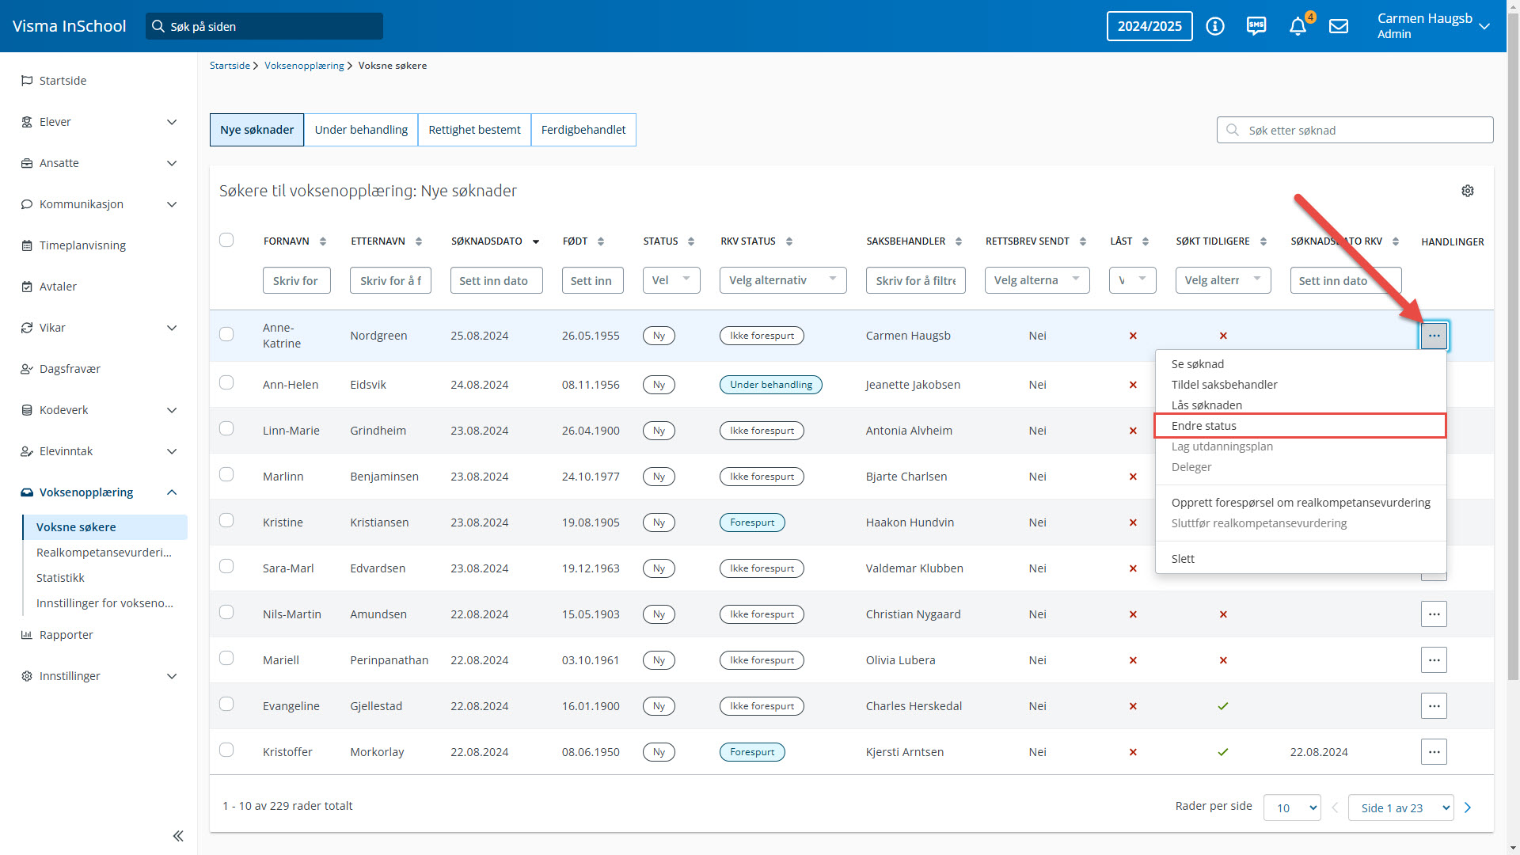Click the 2024/2025 school year button

[x=1149, y=26]
